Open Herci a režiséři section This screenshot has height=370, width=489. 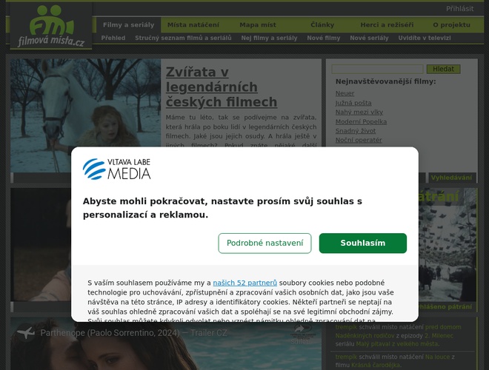coord(387,25)
